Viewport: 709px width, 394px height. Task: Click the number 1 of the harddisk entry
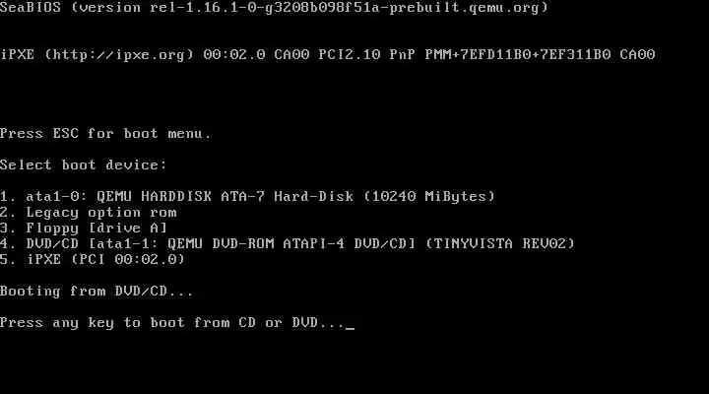(x=5, y=196)
